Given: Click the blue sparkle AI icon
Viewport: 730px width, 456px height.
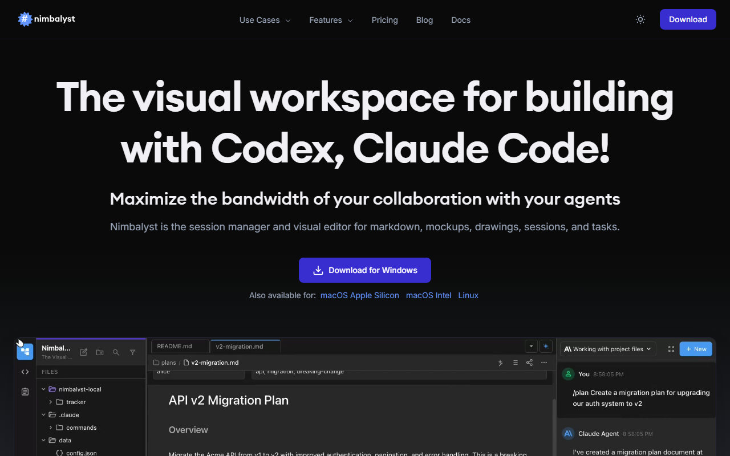Looking at the screenshot, I should (x=546, y=346).
